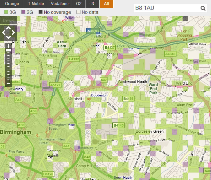Click the blue A38(M) motorway shield

[x=93, y=31]
